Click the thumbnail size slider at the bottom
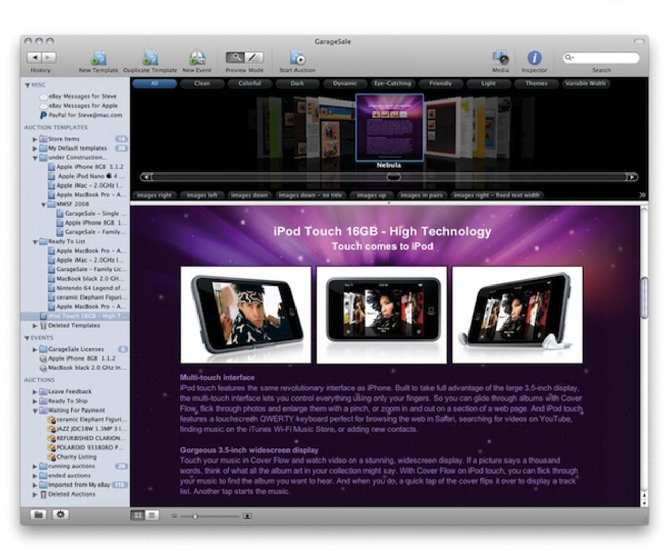667x558 pixels. (x=195, y=516)
